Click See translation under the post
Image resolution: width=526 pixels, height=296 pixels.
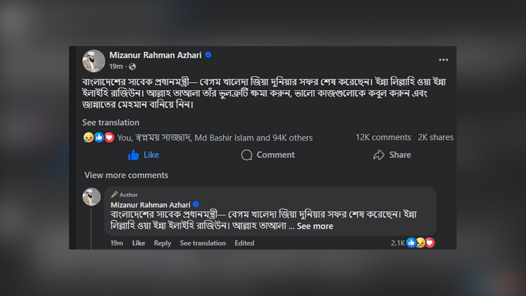[111, 123]
